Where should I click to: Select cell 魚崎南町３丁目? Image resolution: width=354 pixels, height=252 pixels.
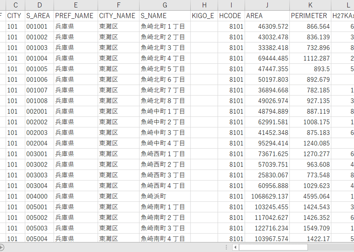165,228
